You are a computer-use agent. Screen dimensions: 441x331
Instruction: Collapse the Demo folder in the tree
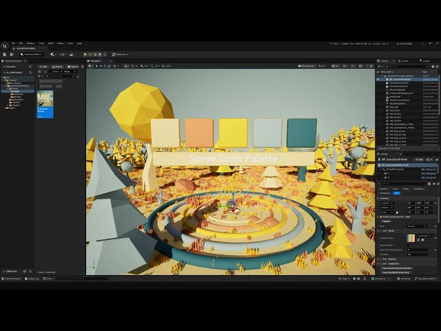[8, 88]
